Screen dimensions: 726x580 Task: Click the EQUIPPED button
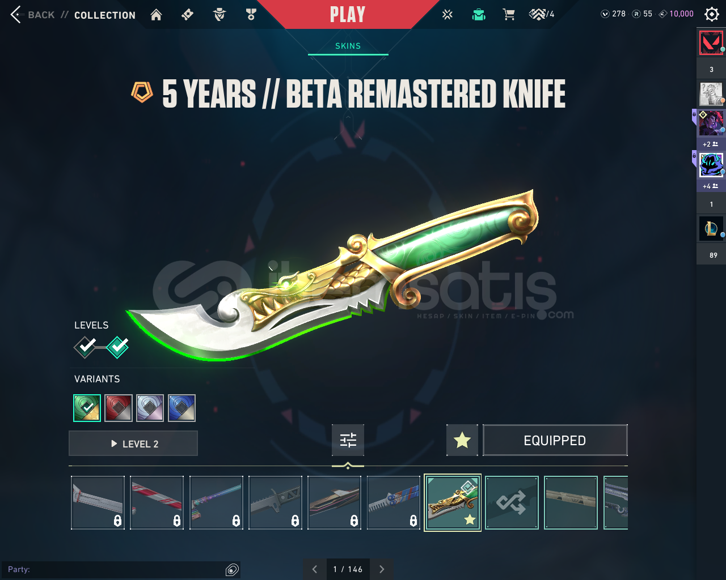[555, 440]
